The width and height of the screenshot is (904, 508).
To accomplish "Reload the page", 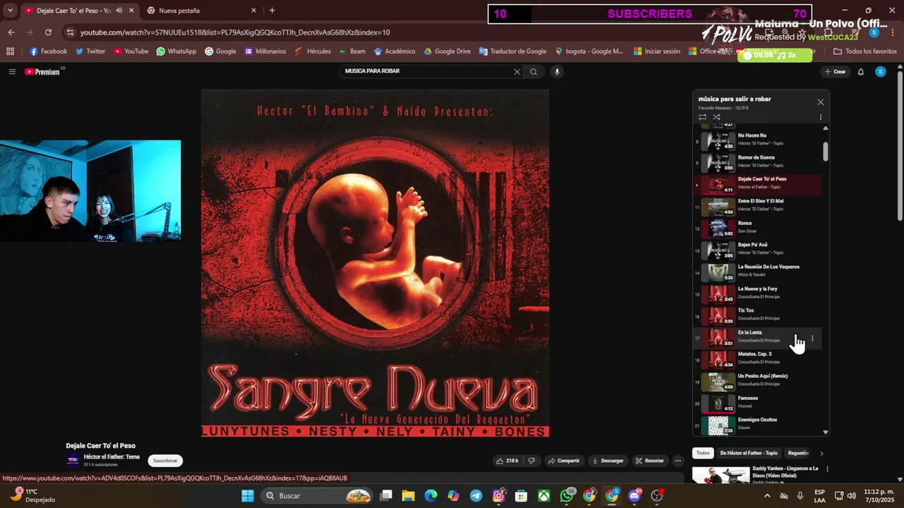I will point(48,32).
